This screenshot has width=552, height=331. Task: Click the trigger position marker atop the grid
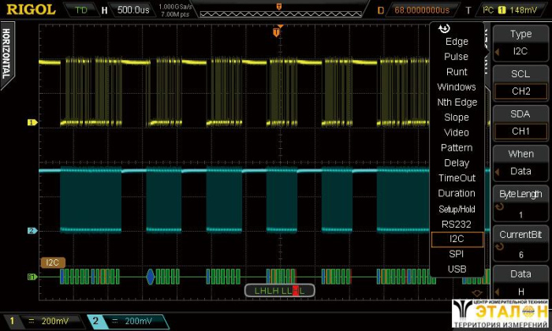pos(276,32)
